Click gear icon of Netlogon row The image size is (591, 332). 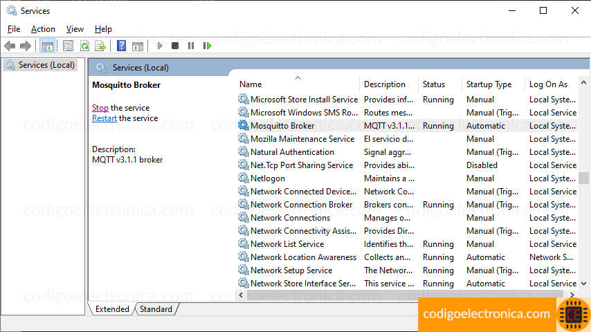click(244, 178)
